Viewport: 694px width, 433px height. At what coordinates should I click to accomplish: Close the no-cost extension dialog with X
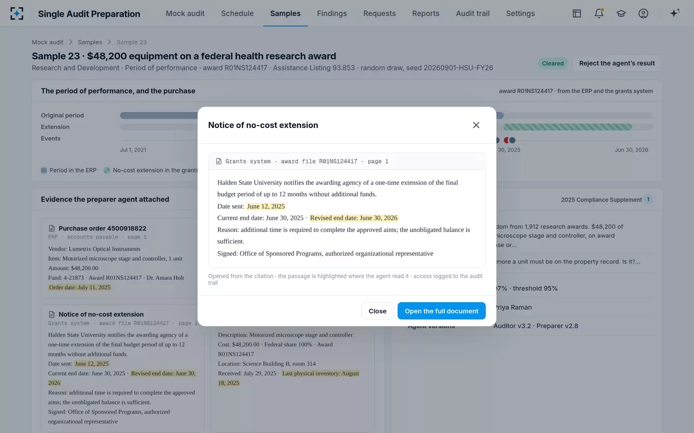tap(476, 125)
